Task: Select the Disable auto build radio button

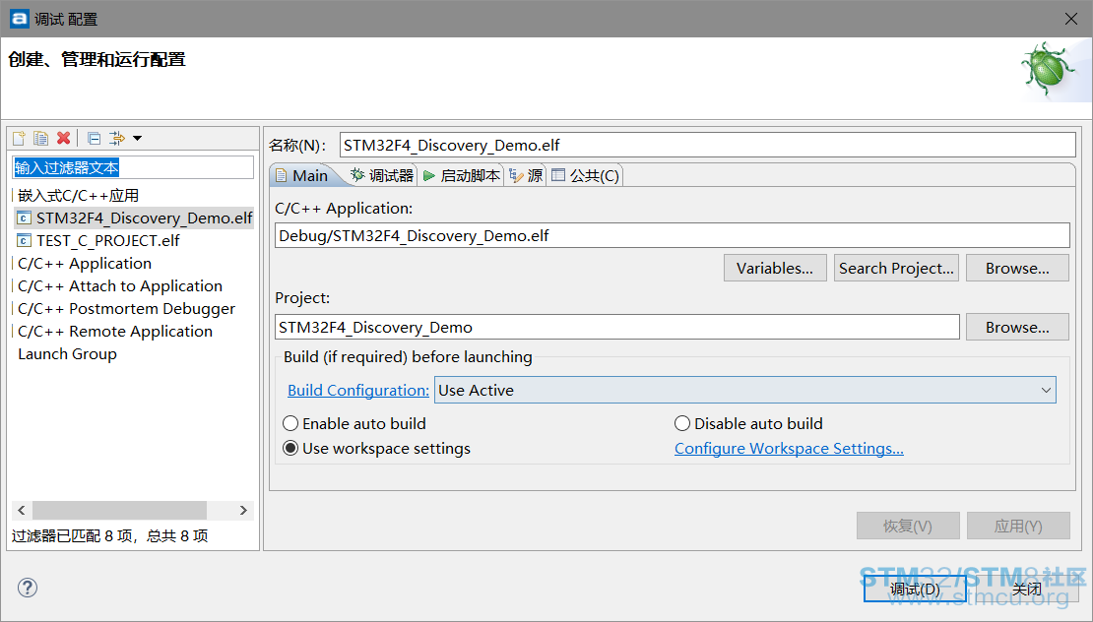Action: pyautogui.click(x=681, y=423)
